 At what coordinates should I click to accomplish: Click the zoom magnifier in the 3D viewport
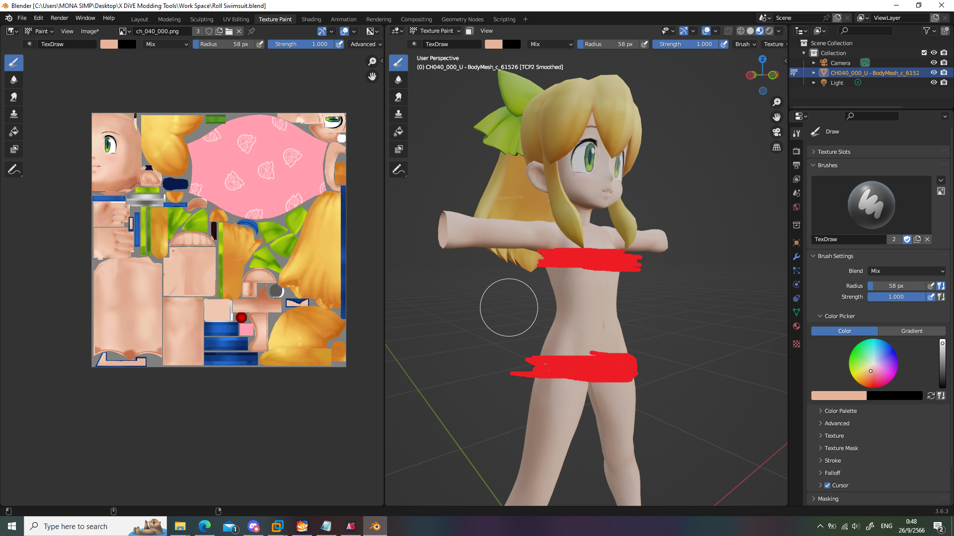(777, 102)
